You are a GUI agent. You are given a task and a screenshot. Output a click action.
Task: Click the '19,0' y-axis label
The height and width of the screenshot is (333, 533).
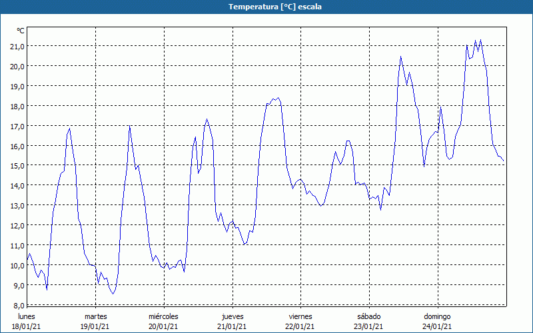(17, 86)
